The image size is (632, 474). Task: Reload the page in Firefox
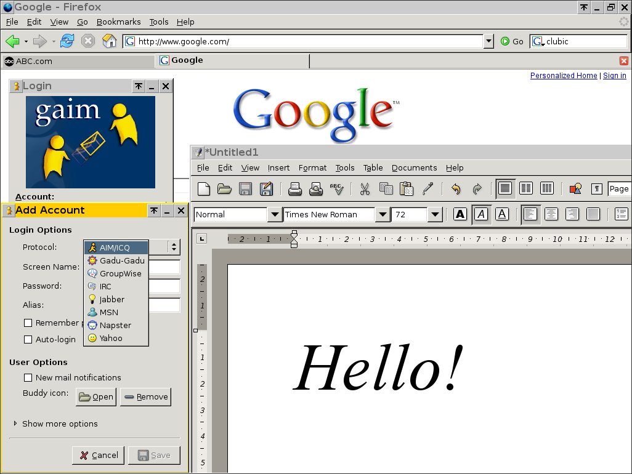(67, 41)
